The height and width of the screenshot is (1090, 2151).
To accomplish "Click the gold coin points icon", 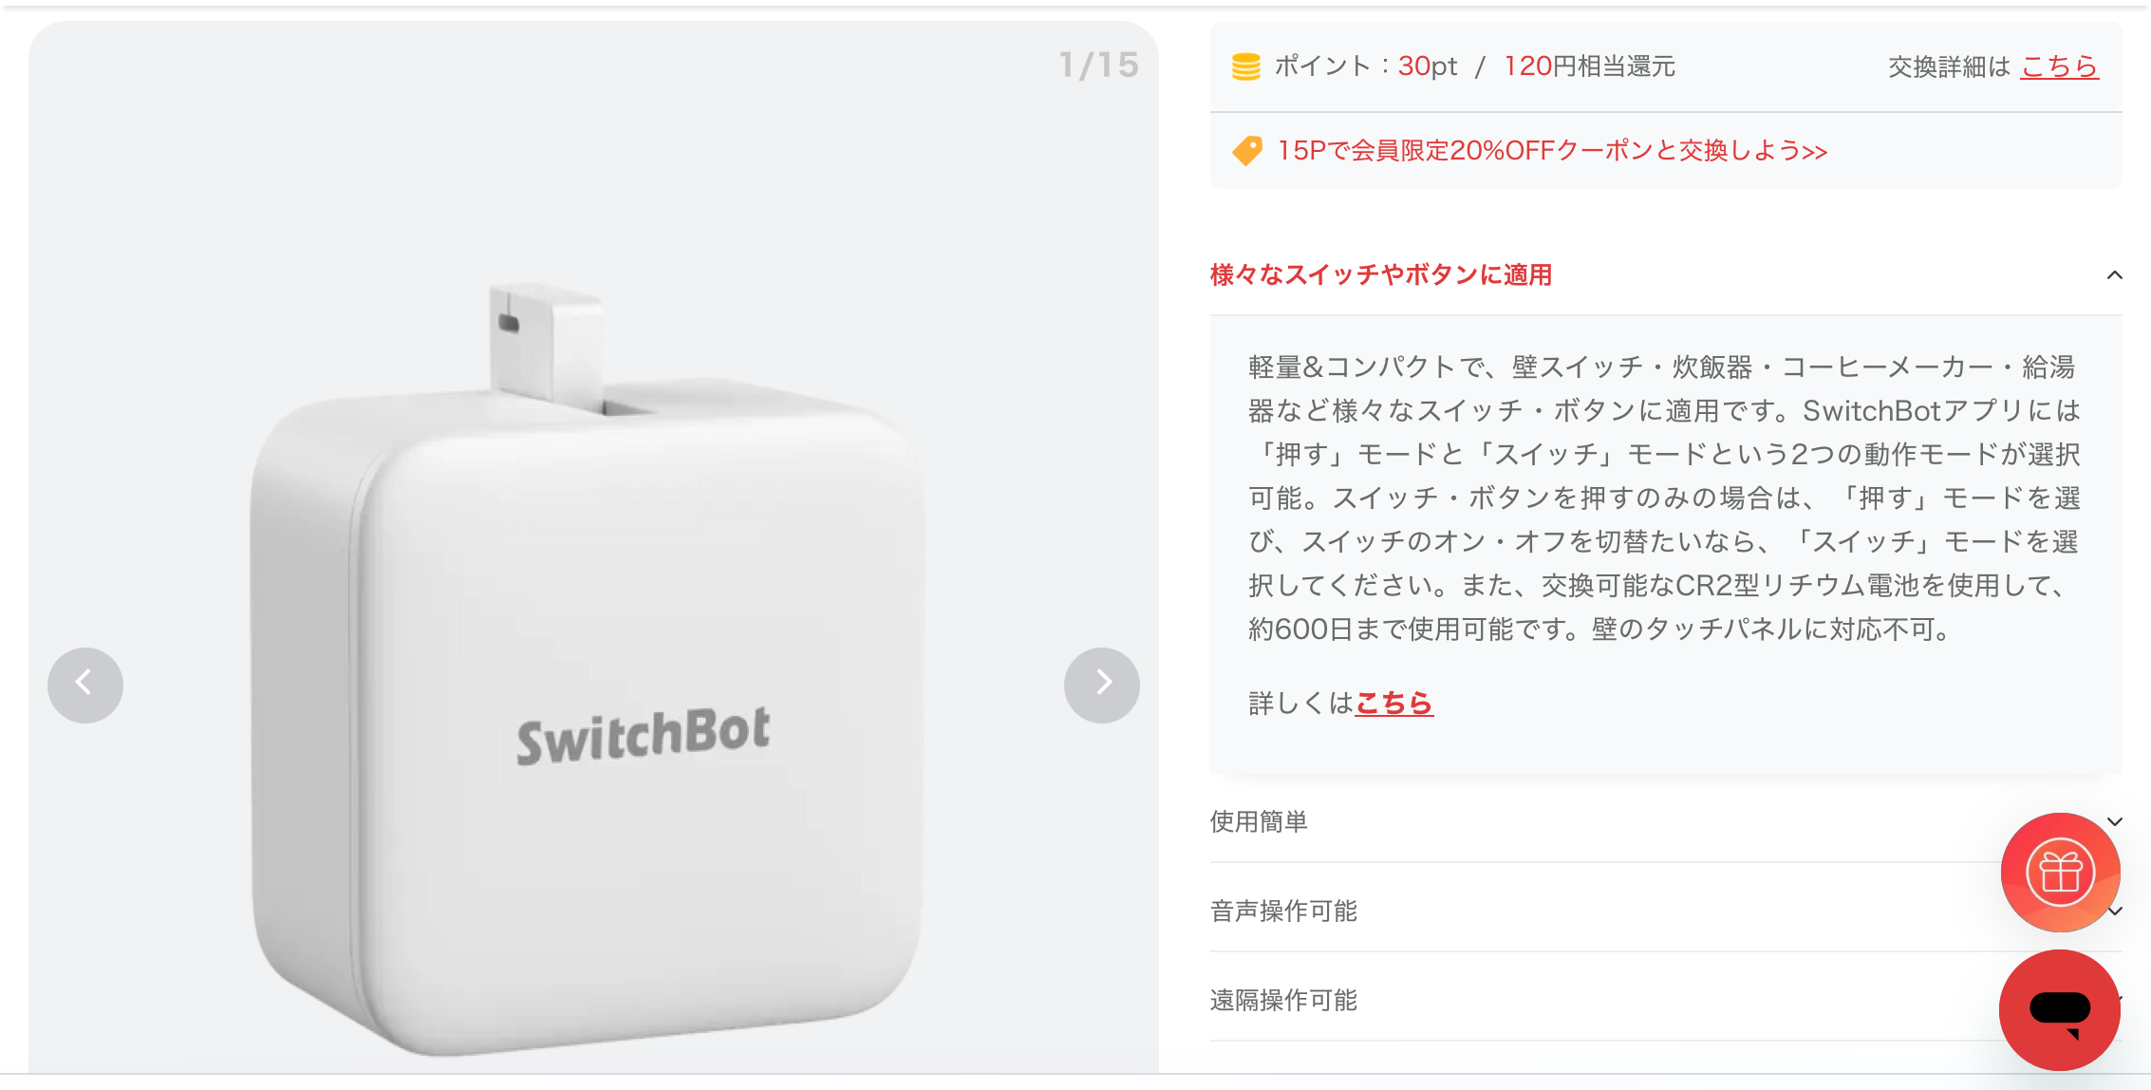I will click(x=1245, y=66).
